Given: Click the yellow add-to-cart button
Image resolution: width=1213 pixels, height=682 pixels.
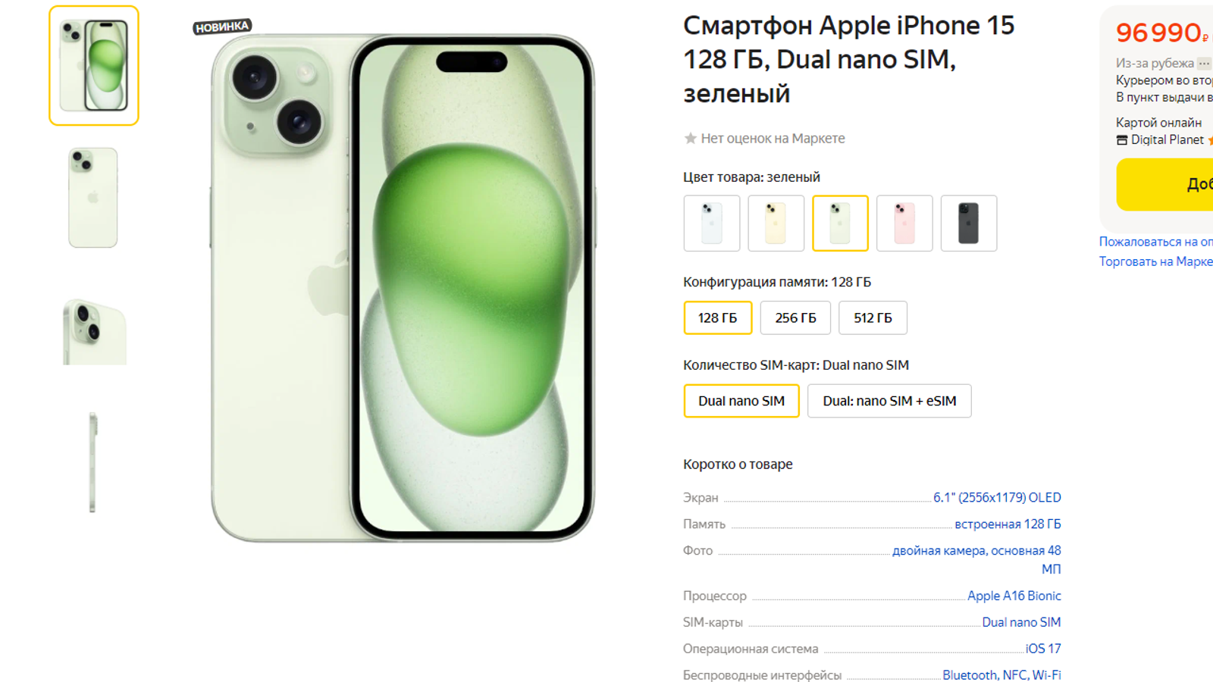Looking at the screenshot, I should click(1164, 184).
